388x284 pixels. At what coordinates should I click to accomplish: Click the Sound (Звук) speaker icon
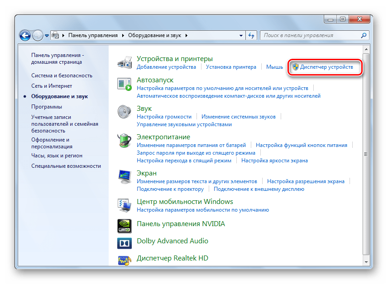coord(125,112)
